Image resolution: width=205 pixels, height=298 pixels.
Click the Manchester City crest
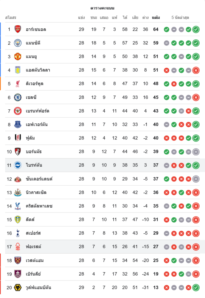(x=18, y=43)
